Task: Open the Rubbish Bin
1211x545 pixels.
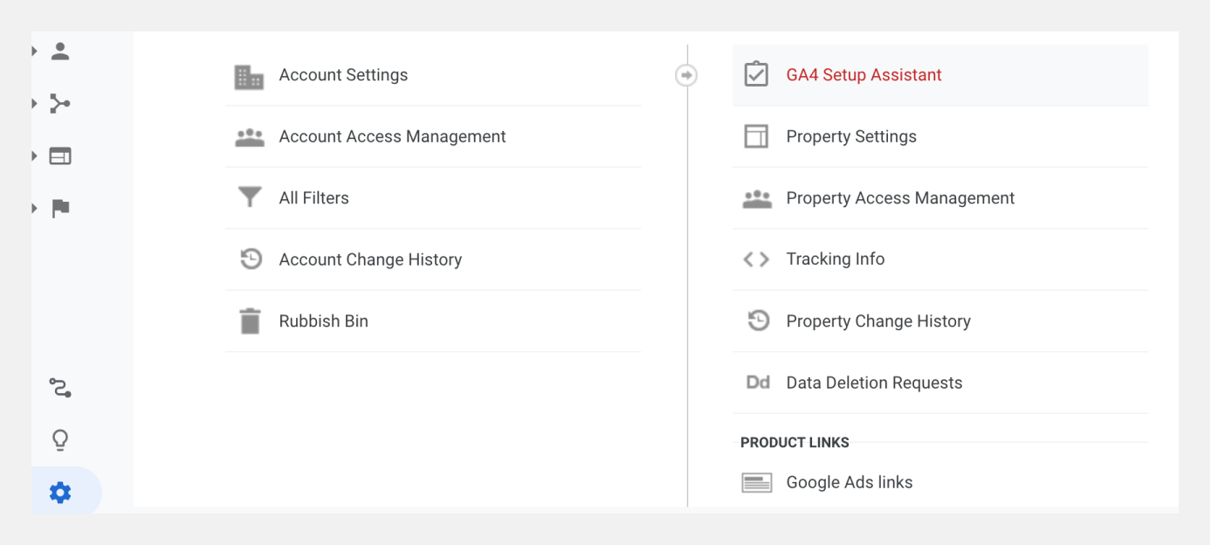Action: 323,321
